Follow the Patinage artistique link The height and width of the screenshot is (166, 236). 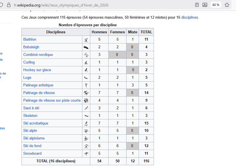pyautogui.click(x=38, y=85)
